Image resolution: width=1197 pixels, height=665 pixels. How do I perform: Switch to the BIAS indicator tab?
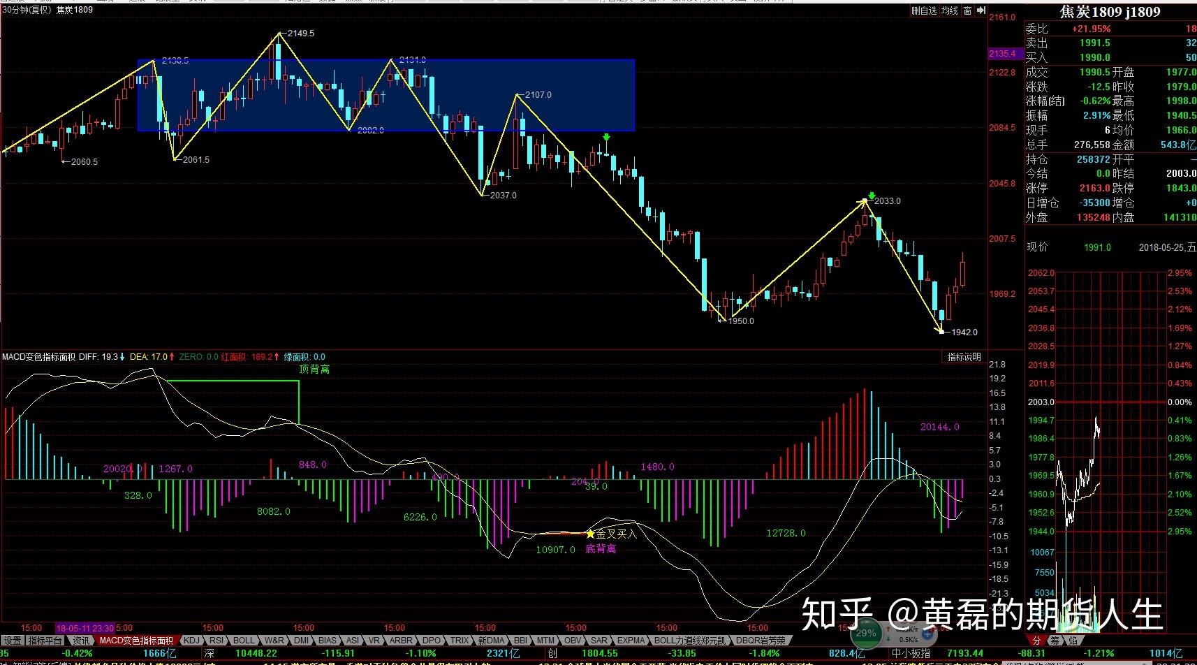click(327, 640)
